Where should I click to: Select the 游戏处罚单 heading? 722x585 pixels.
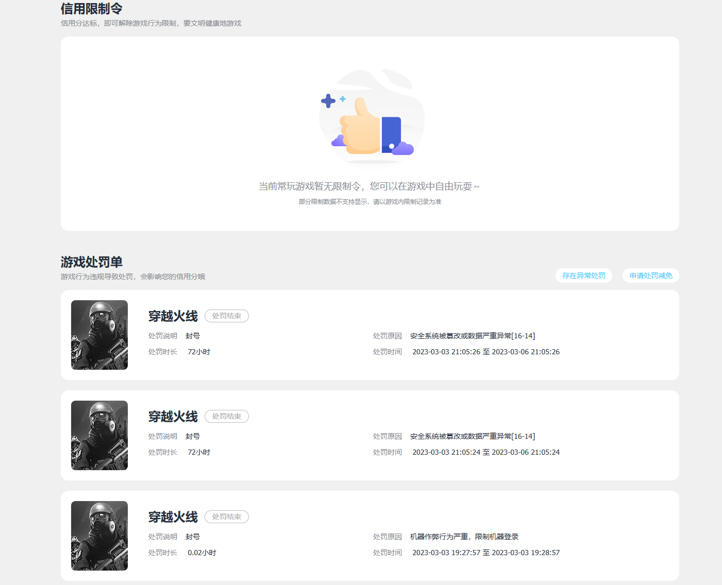[92, 262]
